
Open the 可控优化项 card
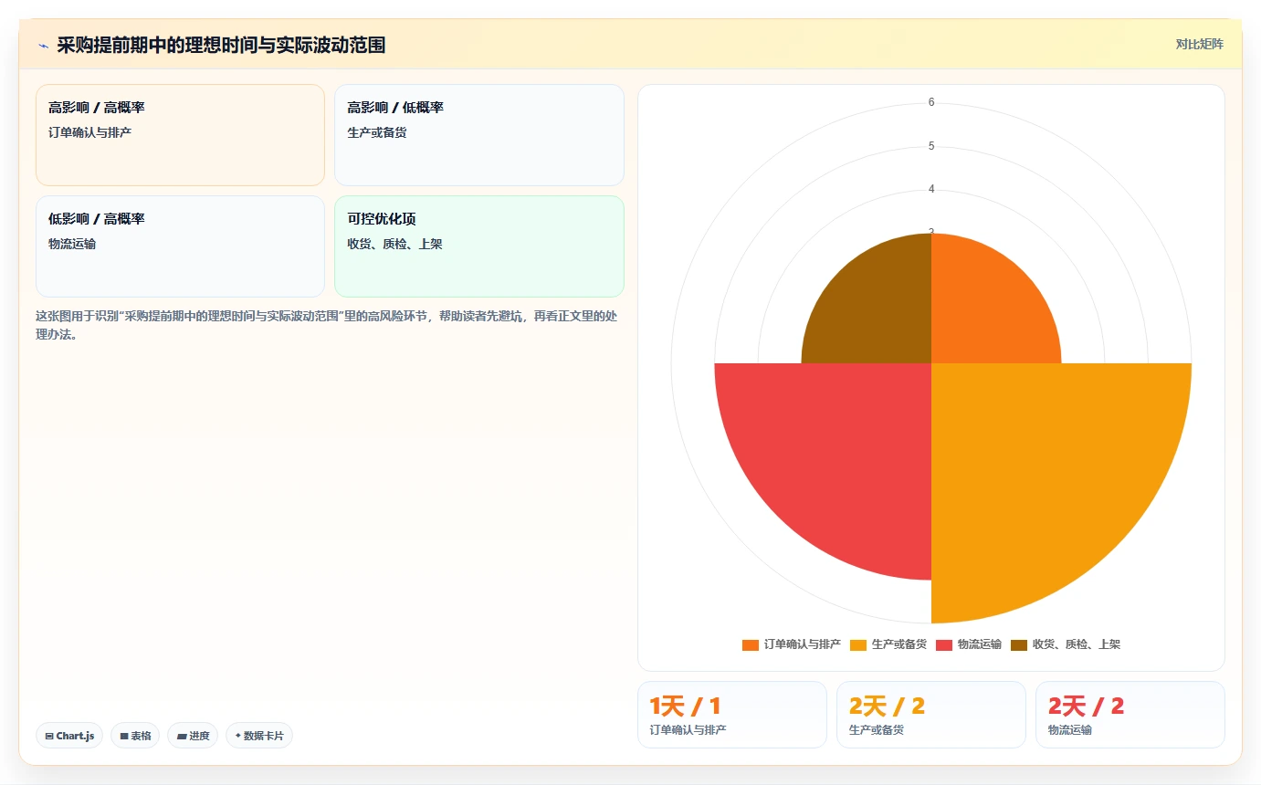pos(479,246)
